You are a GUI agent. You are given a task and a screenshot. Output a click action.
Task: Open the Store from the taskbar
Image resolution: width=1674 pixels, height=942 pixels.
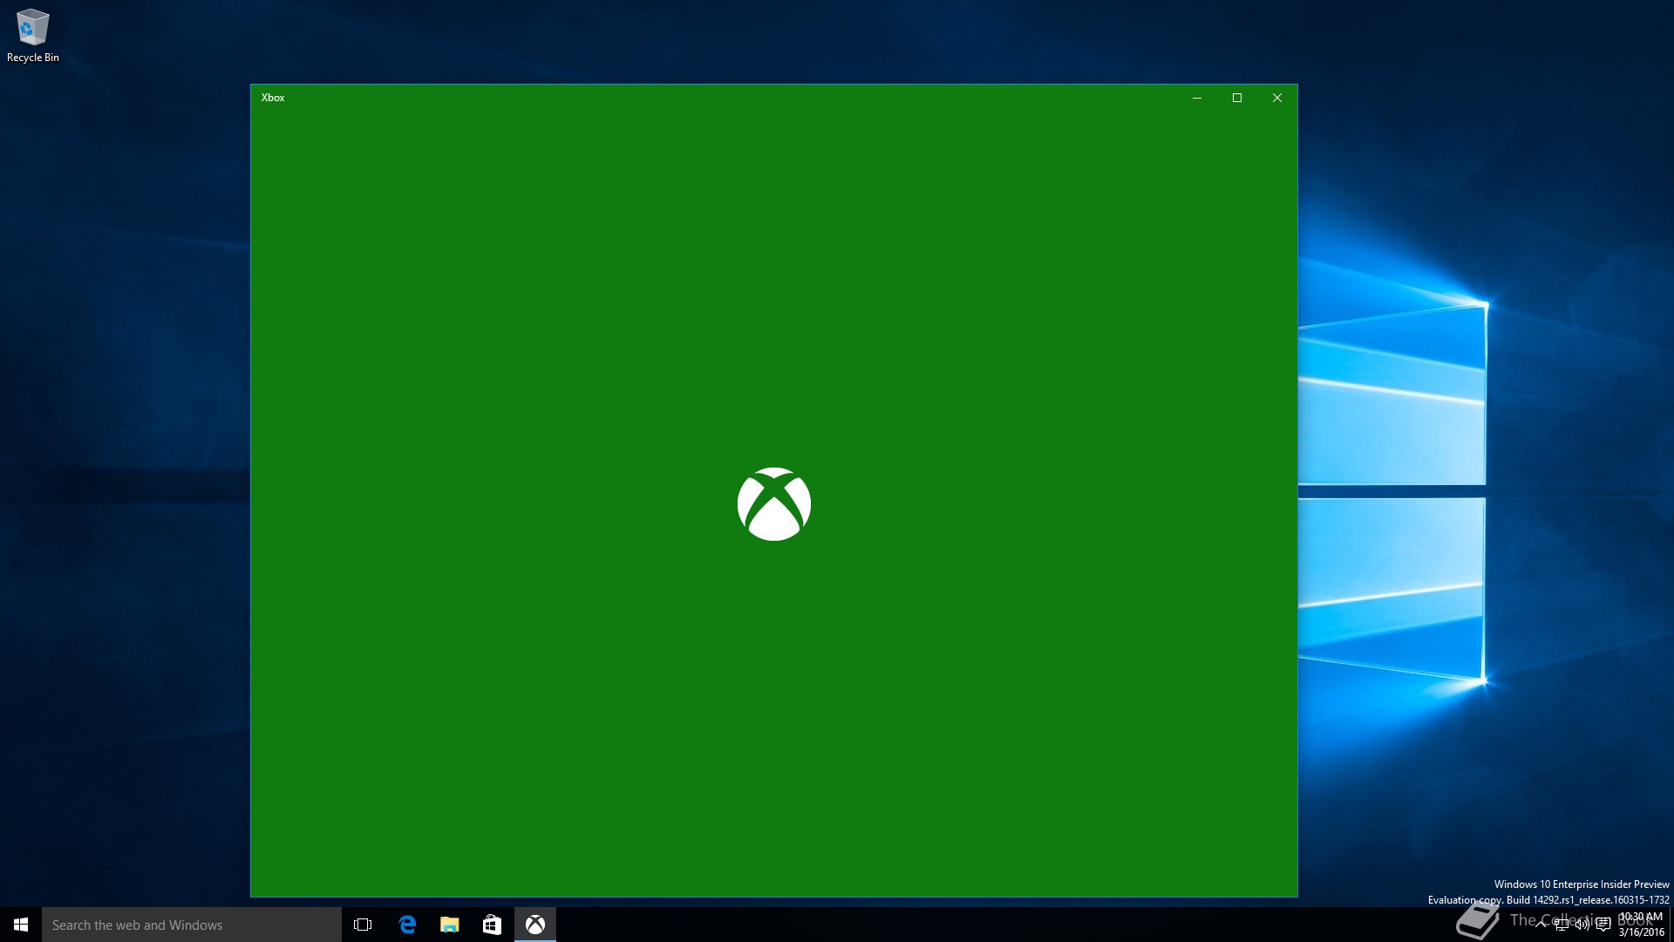492,925
